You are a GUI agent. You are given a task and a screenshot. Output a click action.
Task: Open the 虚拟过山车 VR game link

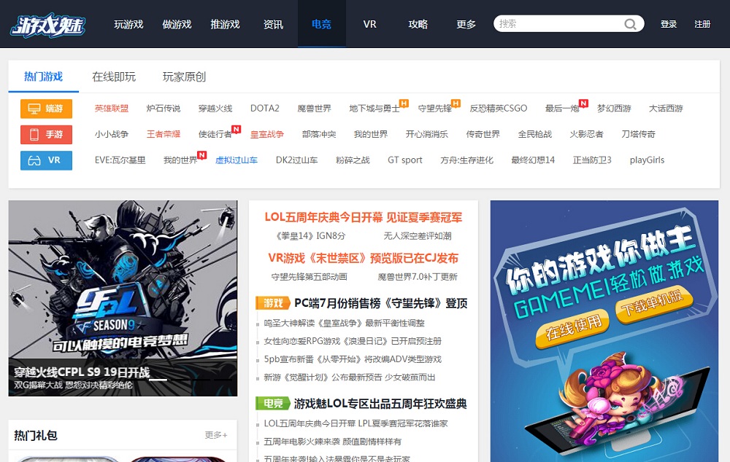click(237, 160)
